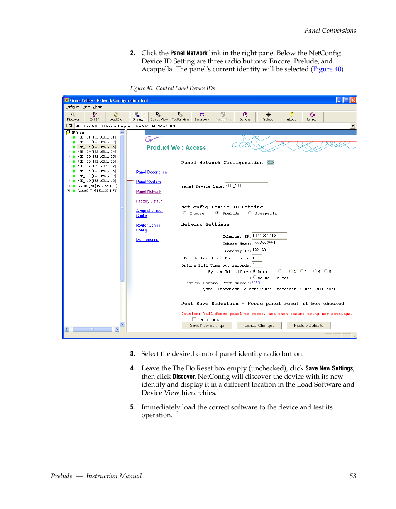396x509 pixels.
Task: Click the Manual Ping toolbar icon
Action: pos(223,116)
